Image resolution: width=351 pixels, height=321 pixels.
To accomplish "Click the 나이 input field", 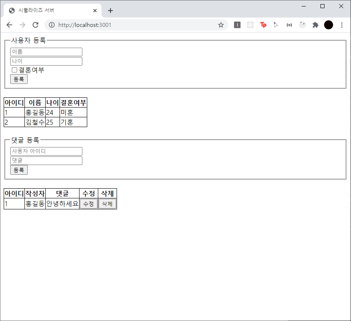I will click(x=46, y=61).
